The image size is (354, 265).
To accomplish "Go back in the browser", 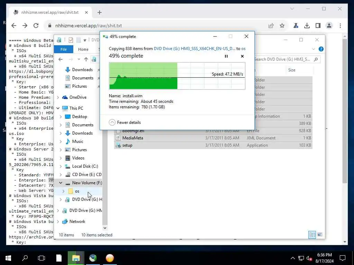I will [14, 26].
